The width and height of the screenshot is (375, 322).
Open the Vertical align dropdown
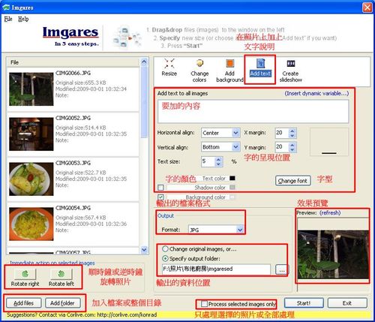[235, 147]
